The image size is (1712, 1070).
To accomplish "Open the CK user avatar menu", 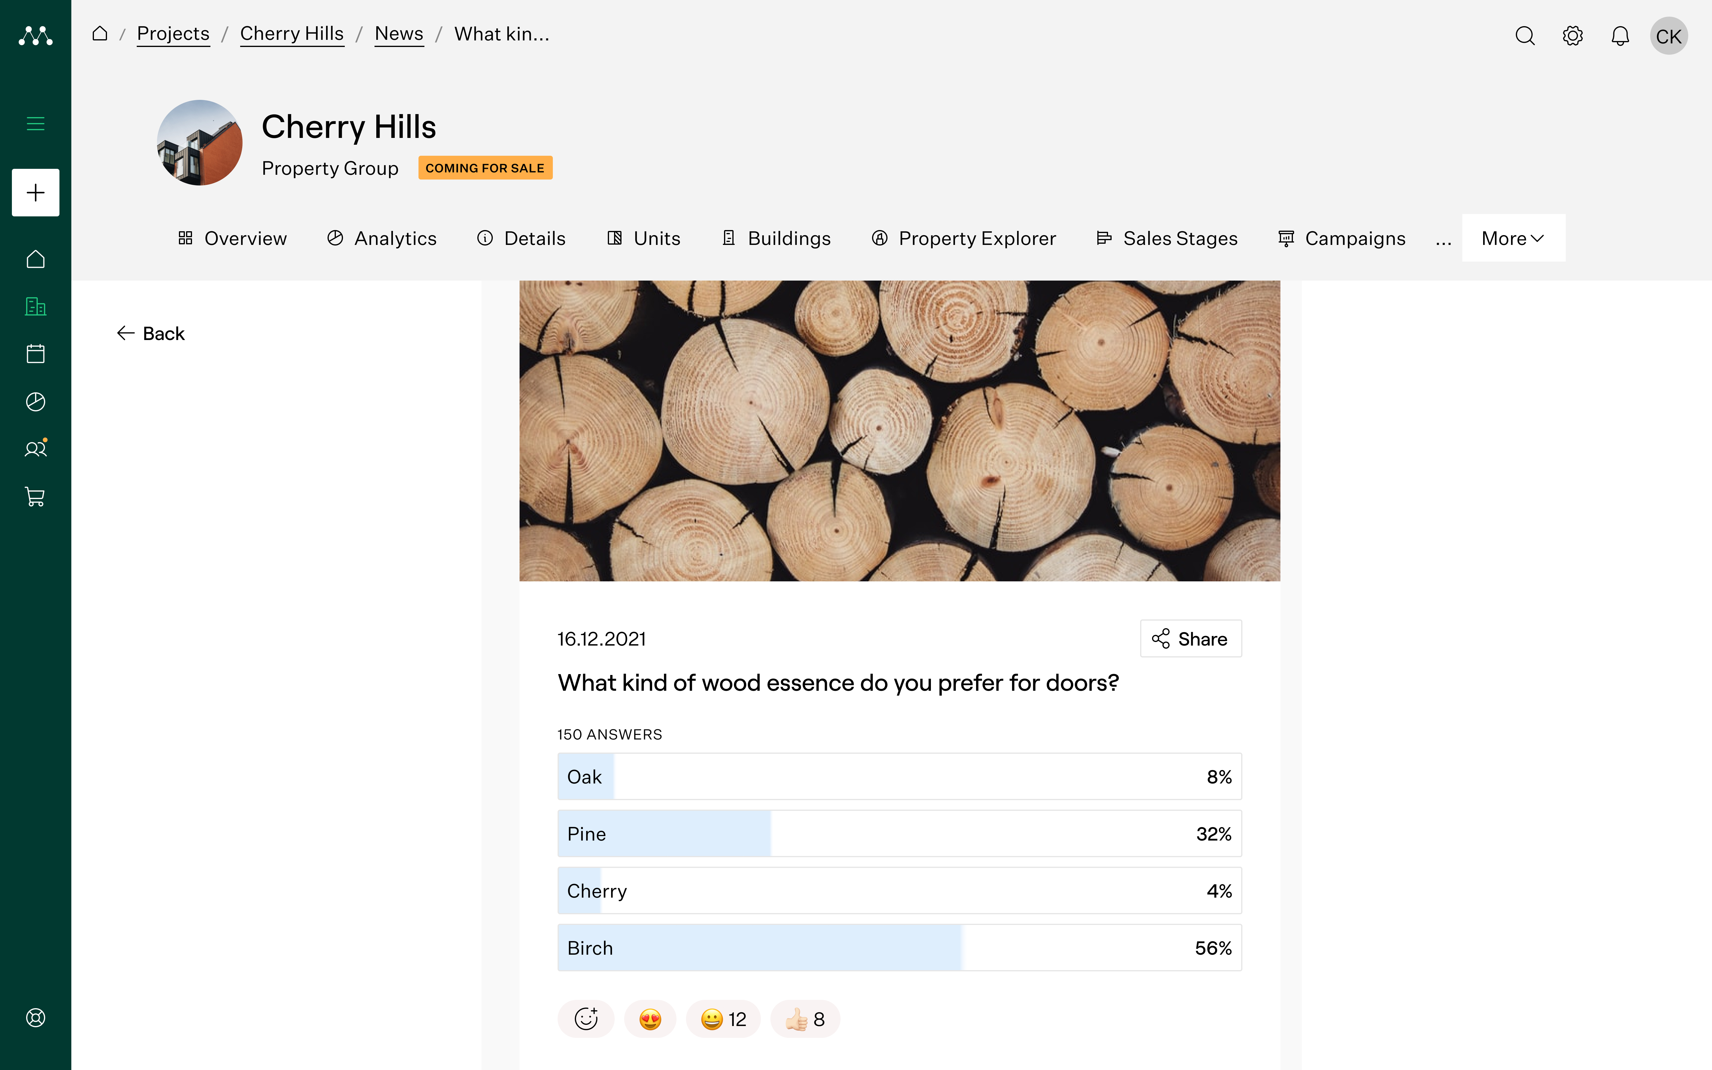I will 1669,35.
